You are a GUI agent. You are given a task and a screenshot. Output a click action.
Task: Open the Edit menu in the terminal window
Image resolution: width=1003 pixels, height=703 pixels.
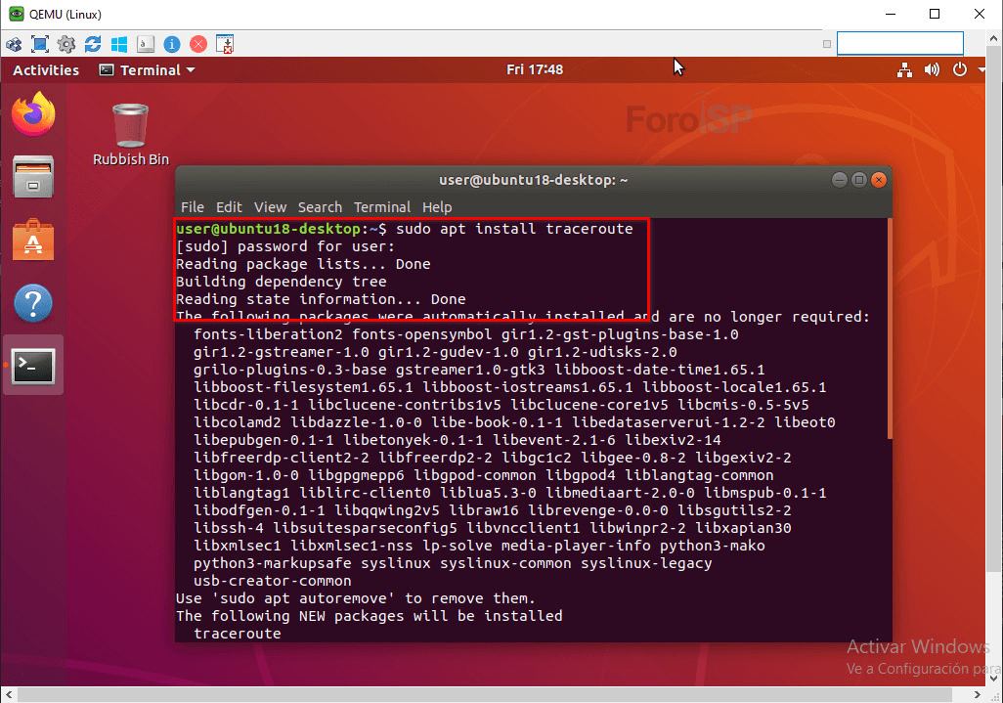(229, 207)
